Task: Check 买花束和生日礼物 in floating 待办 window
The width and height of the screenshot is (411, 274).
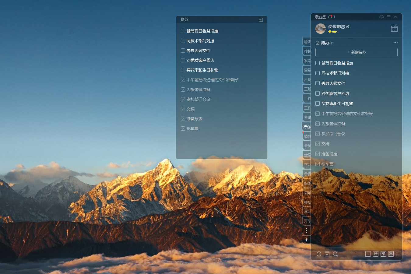Action: pyautogui.click(x=183, y=70)
